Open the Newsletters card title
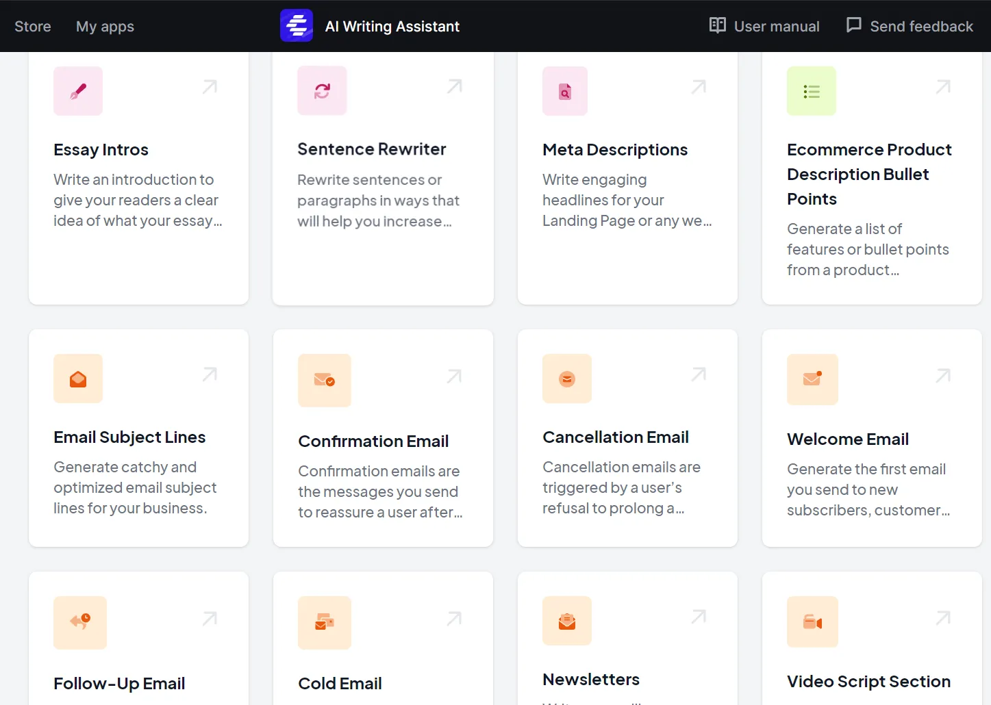The image size is (991, 705). click(590, 679)
